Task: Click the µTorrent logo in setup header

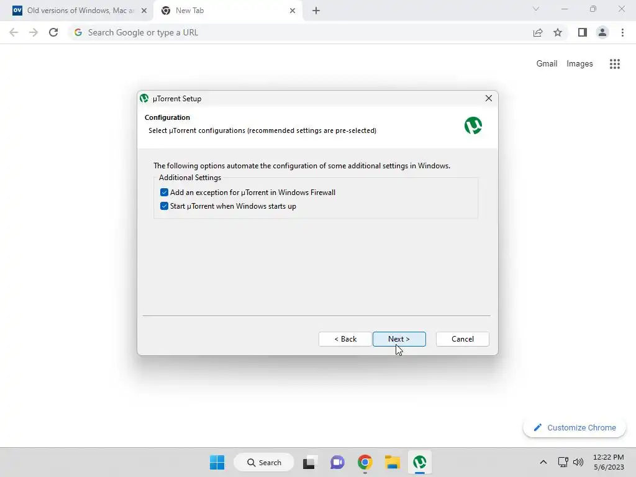Action: (x=473, y=125)
